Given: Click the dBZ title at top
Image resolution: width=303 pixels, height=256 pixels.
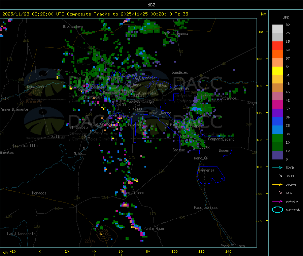Looking at the screenshot, I should [151, 5].
